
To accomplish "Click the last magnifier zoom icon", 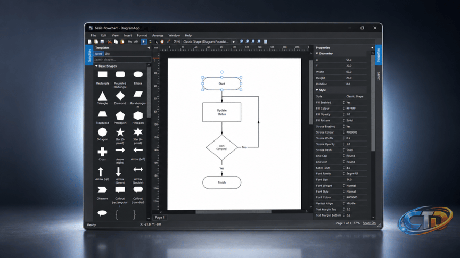I will point(259,41).
